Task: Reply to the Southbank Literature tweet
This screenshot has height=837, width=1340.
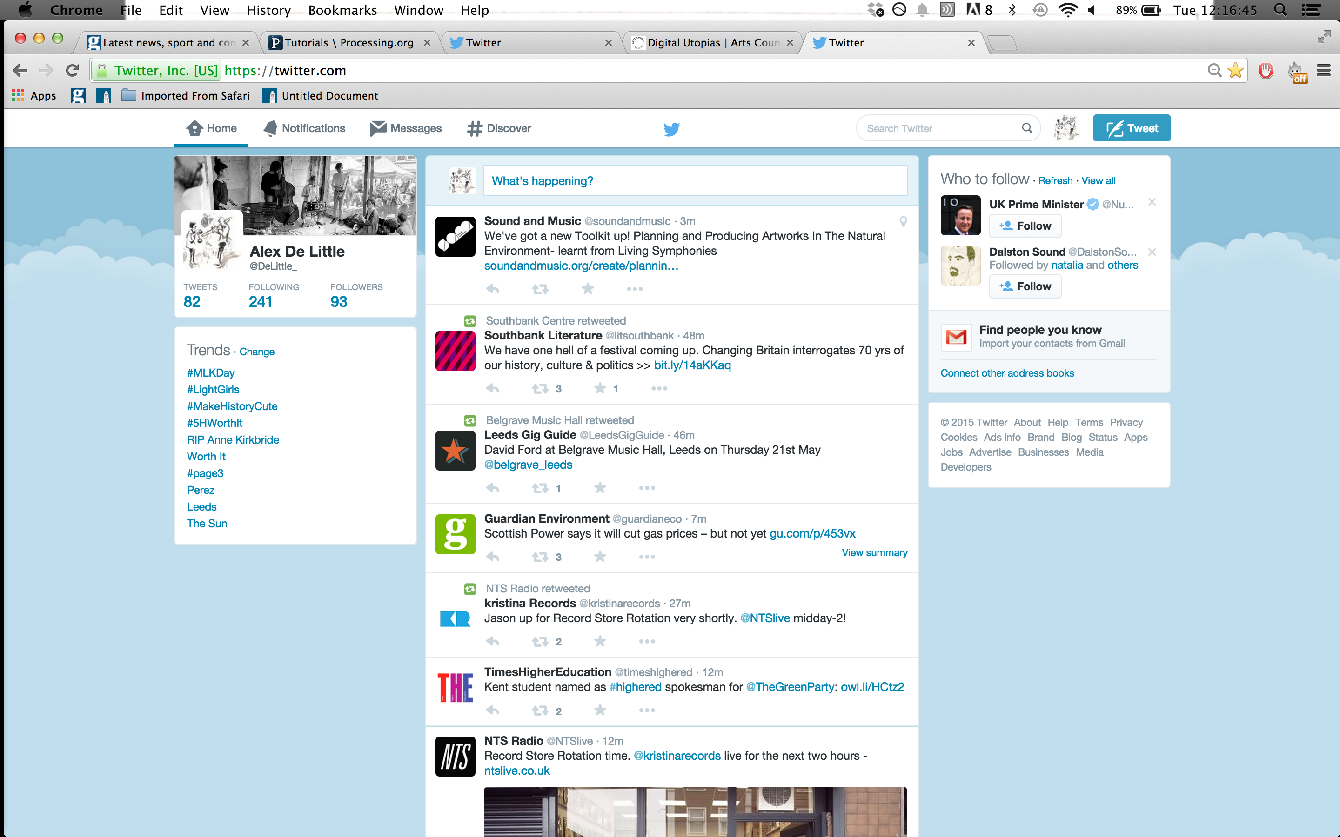Action: [x=493, y=388]
